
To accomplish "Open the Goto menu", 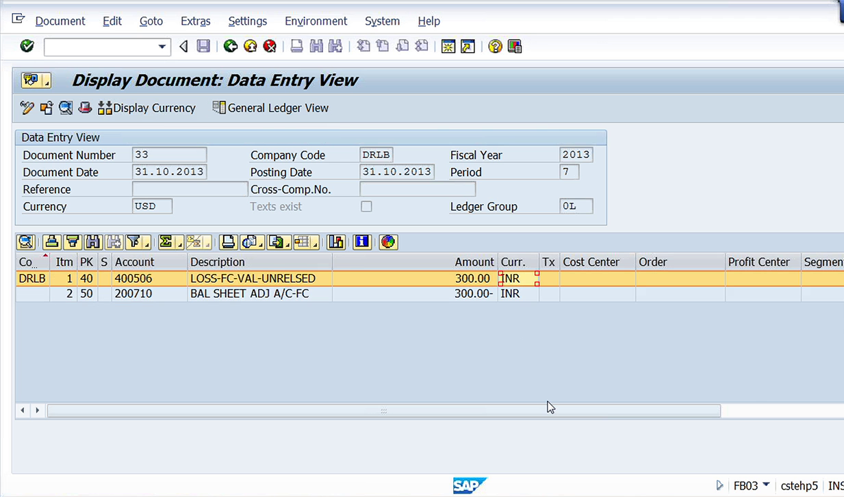I will [151, 21].
